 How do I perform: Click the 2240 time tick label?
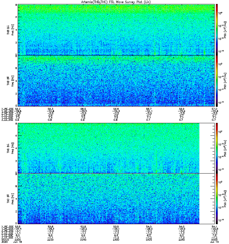click(x=83, y=240)
